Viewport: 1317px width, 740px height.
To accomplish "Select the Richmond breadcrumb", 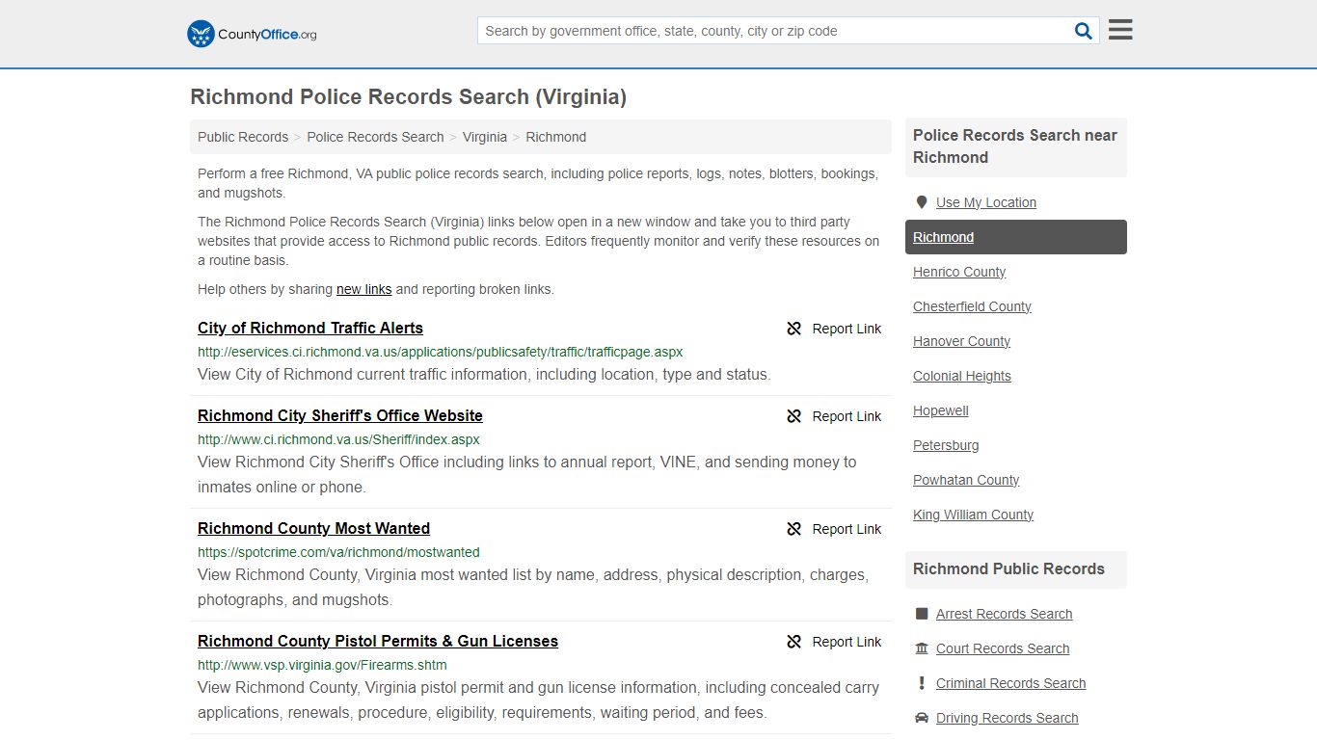I will [556, 137].
